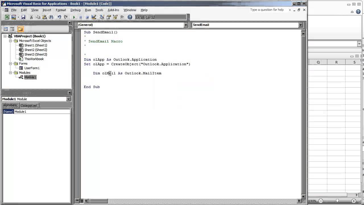The image size is (364, 205).
Task: Open the help question box dropdown arrow
Action: [x=290, y=10]
